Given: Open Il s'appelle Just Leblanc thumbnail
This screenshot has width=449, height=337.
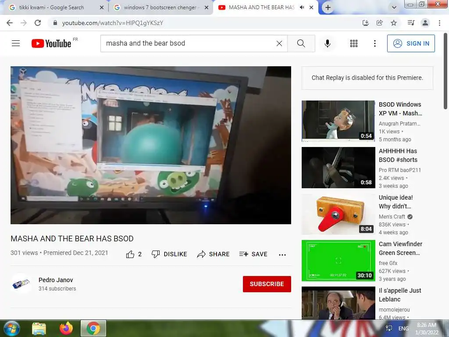Looking at the screenshot, I should pyautogui.click(x=338, y=303).
